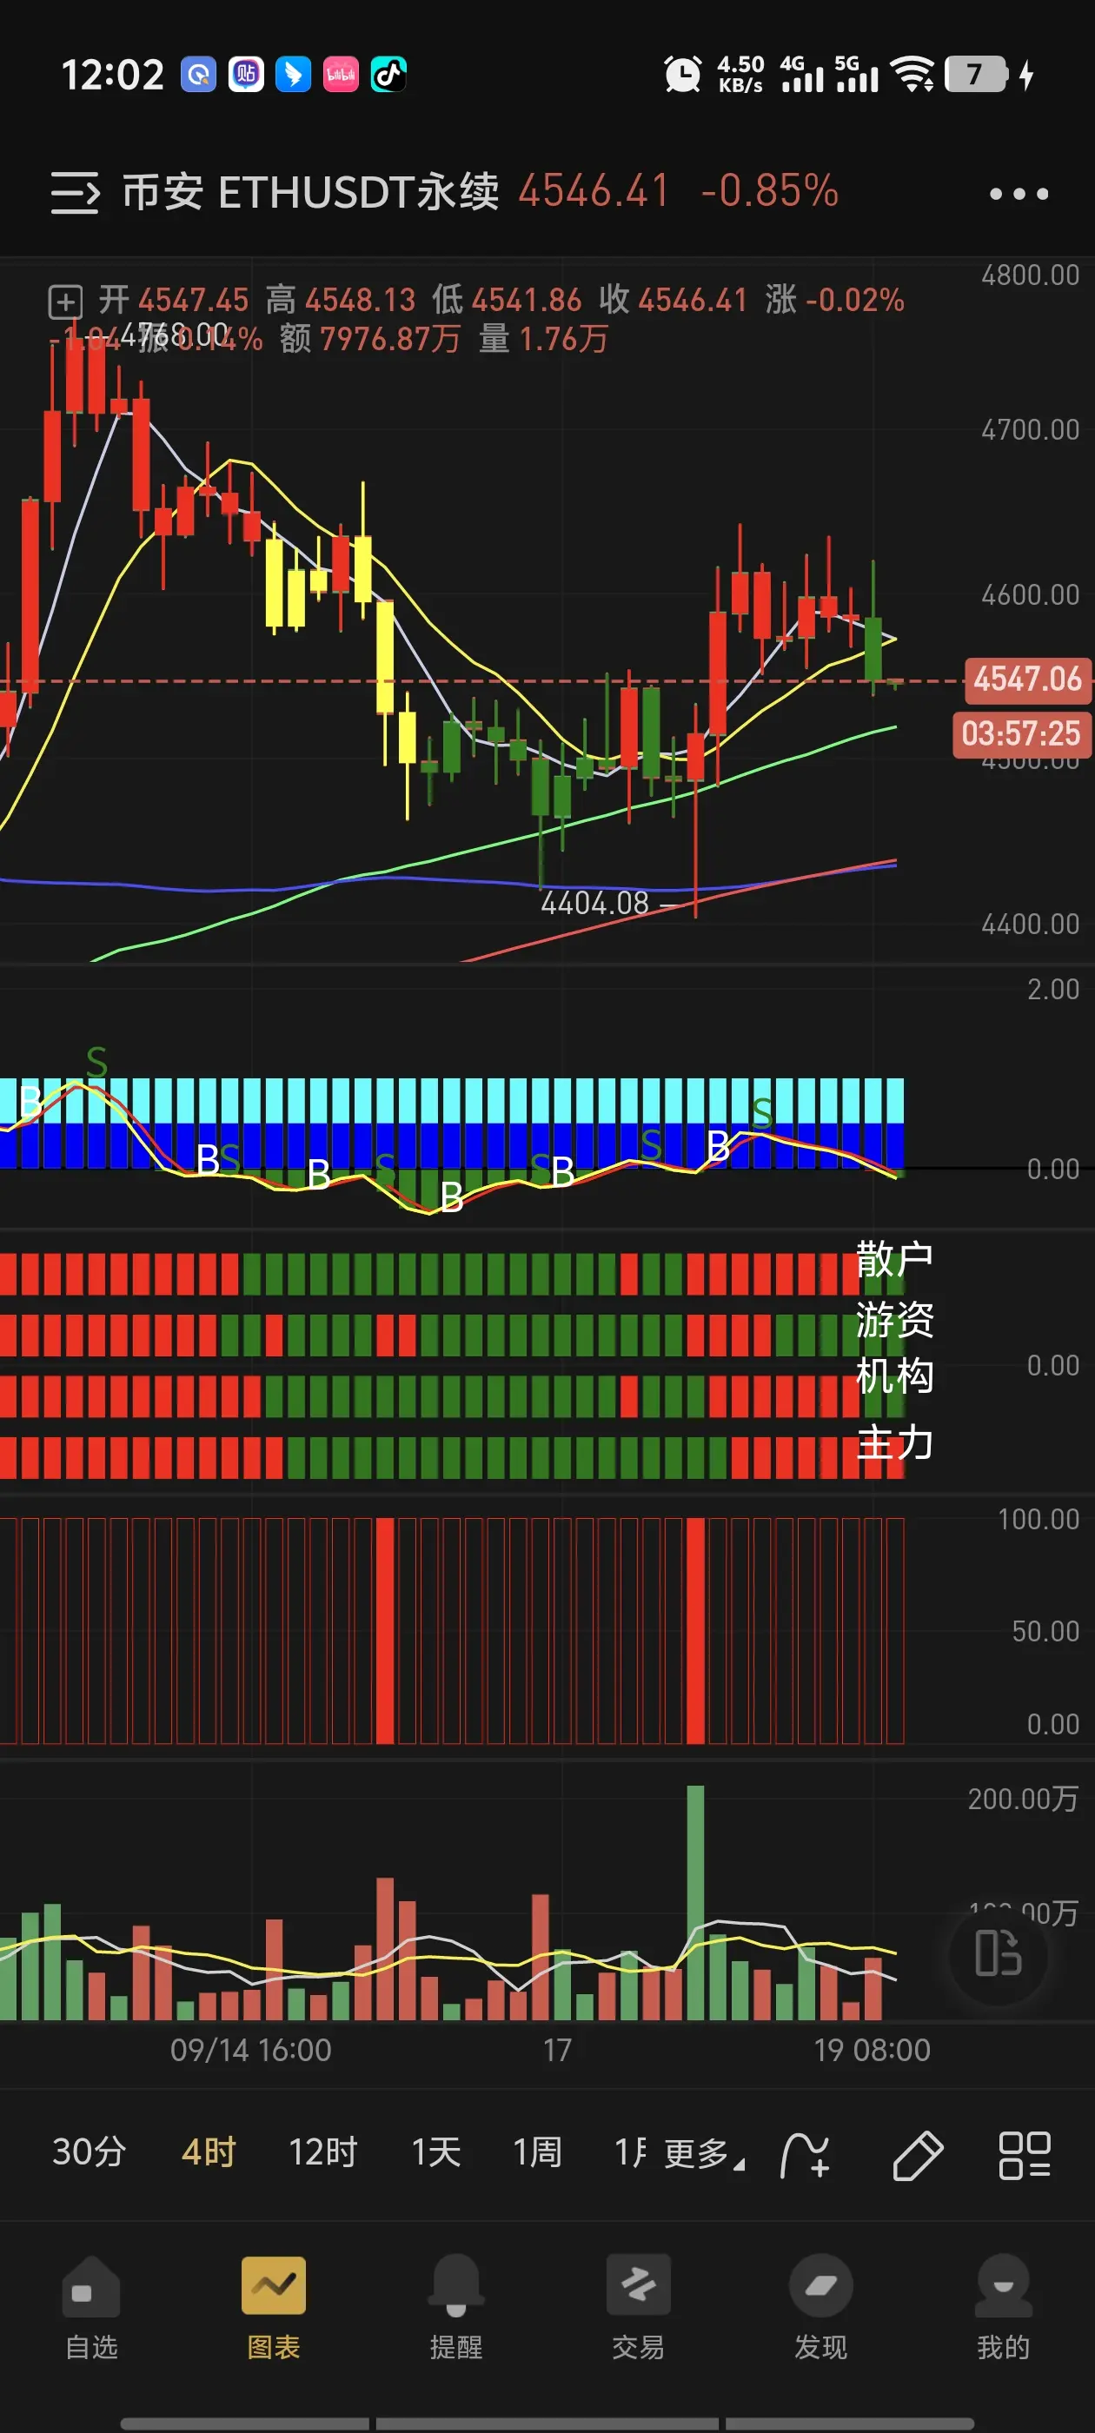Tap the bilibili notification icon
This screenshot has height=2433, width=1095.
point(341,75)
